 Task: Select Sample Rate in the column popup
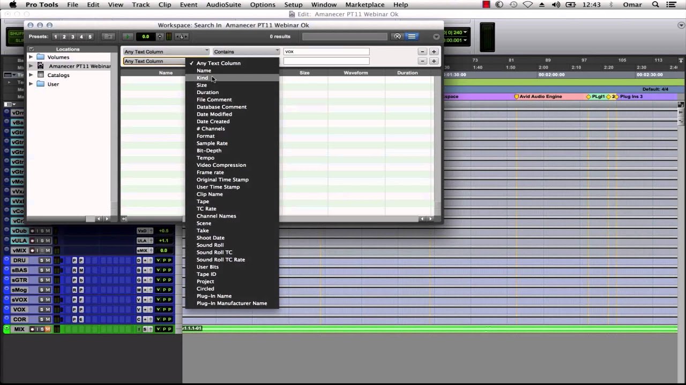click(x=232, y=143)
